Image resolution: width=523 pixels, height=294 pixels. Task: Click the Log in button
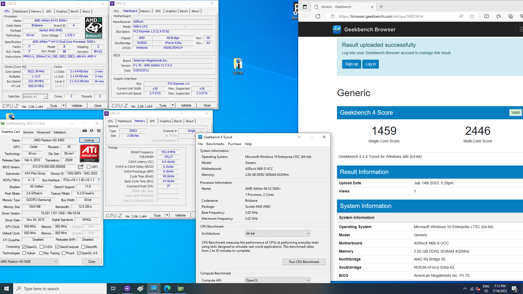pos(370,64)
